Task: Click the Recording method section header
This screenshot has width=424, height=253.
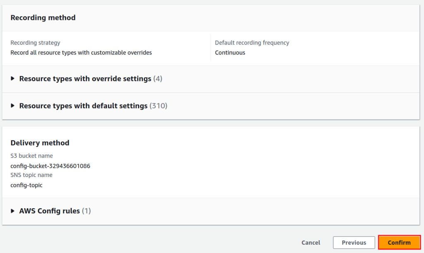Action: point(43,18)
